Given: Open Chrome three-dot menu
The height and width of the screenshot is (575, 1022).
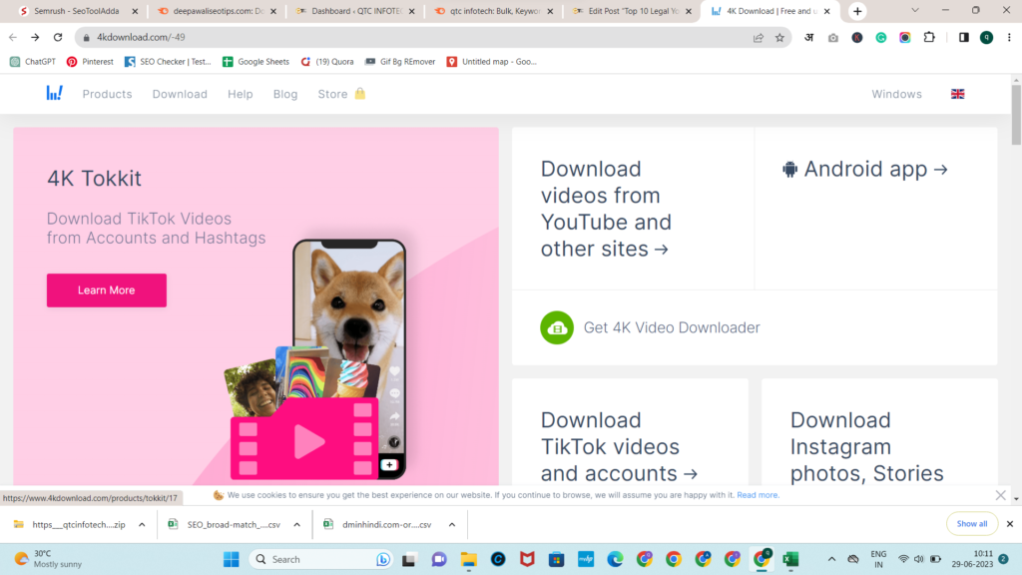Looking at the screenshot, I should coord(1009,37).
